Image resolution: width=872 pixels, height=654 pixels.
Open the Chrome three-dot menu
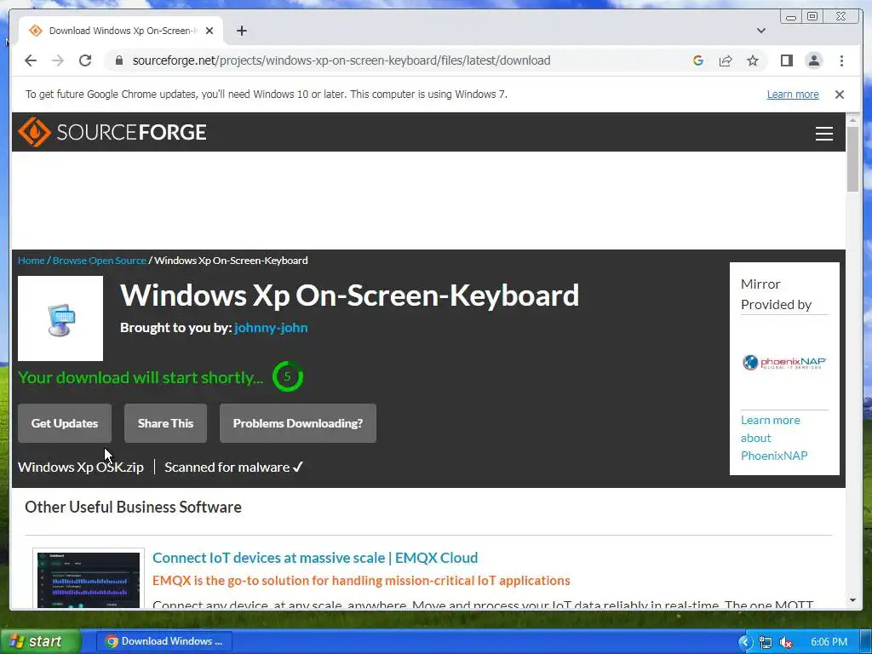click(841, 60)
